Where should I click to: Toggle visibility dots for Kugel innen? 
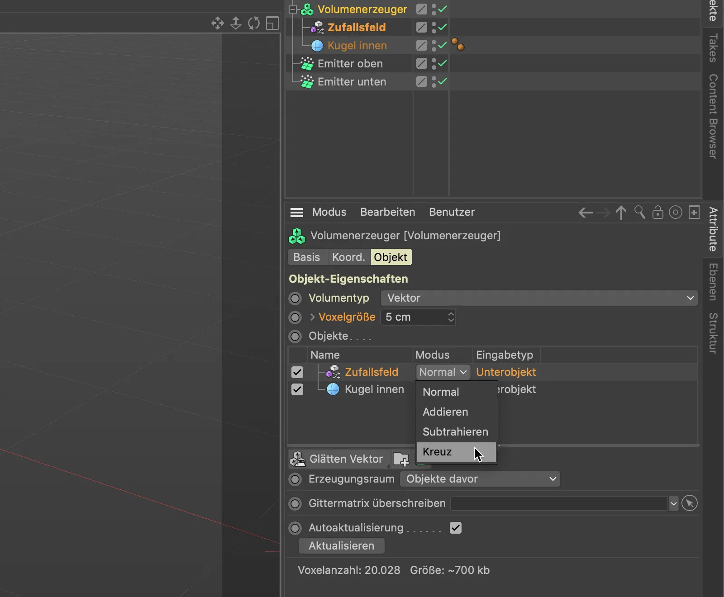433,45
